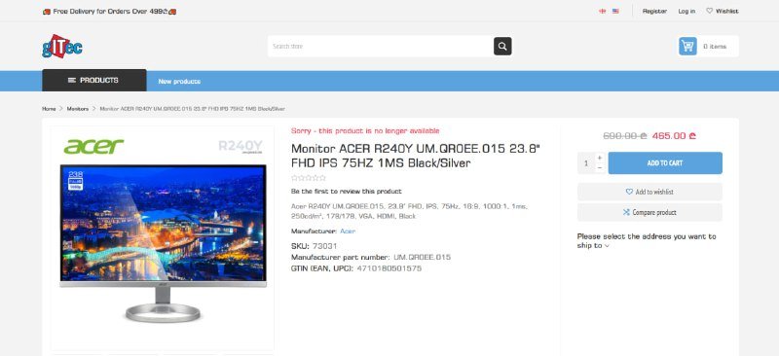Screen dimensions: 779x356
Task: Open the Acer monitor product image
Action: pyautogui.click(x=163, y=238)
